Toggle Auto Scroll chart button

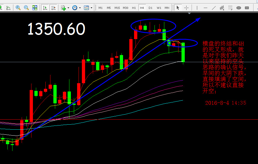tap(45, 8)
